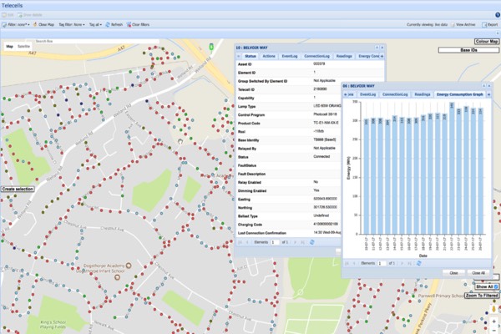Collapse the 06 : BELVOIR WAY panel
Image resolution: width=501 pixels, height=334 pixels.
(x=483, y=86)
